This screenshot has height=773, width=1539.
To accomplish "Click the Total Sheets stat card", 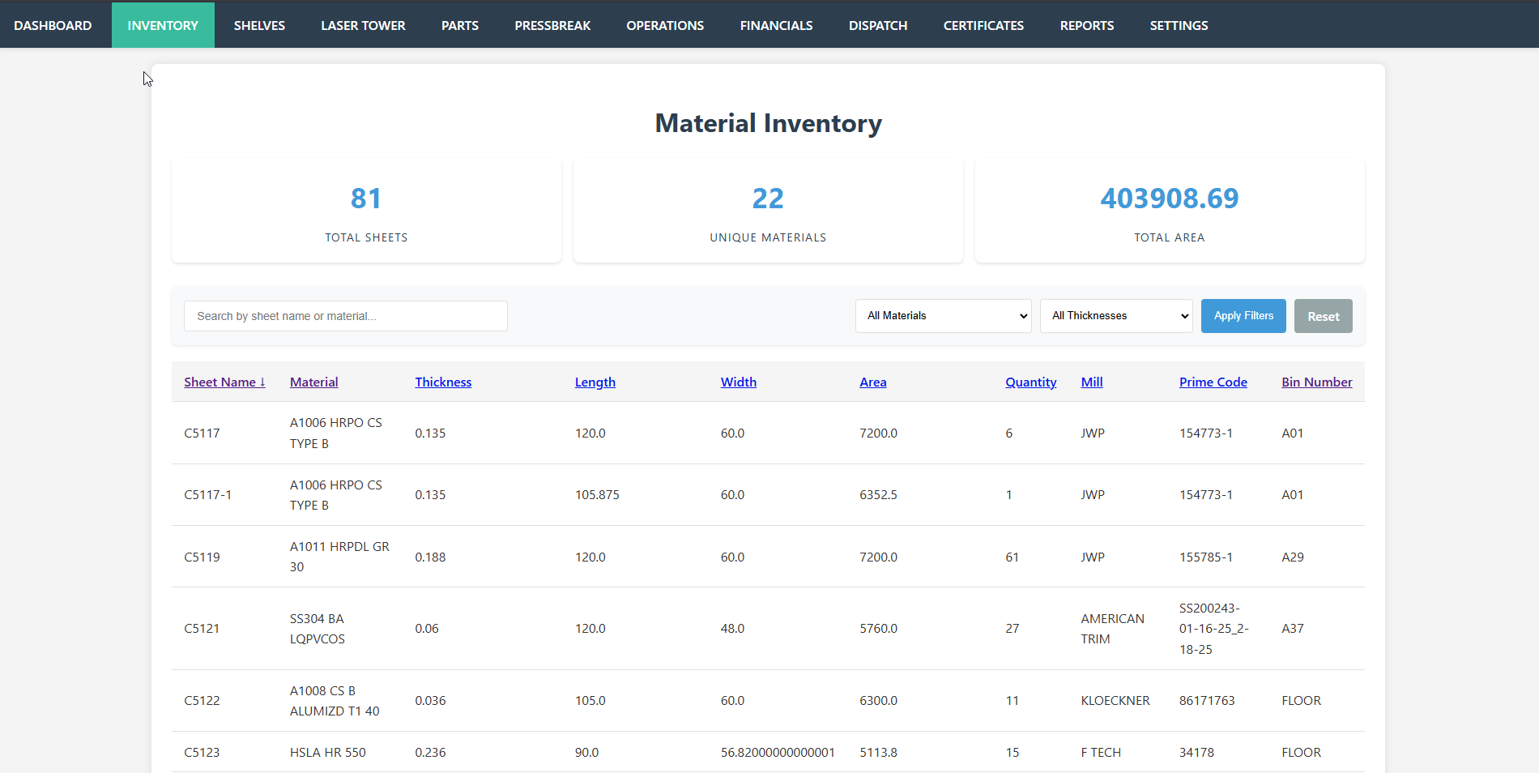I will [366, 211].
